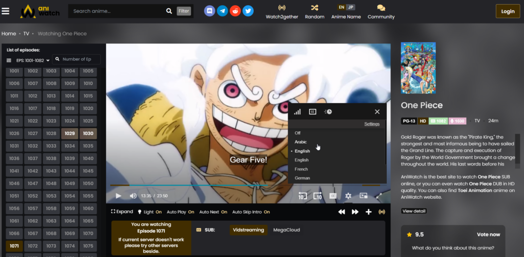524x257 pixels.
Task: Mute the player volume
Action: click(133, 196)
